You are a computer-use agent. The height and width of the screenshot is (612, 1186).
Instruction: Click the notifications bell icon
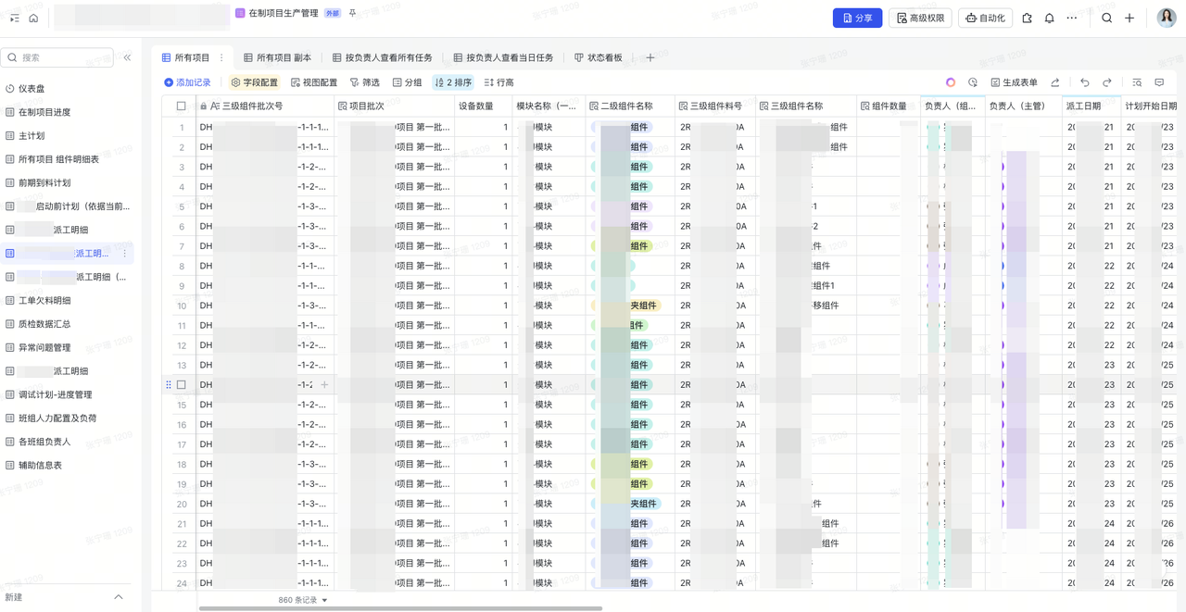click(x=1049, y=18)
